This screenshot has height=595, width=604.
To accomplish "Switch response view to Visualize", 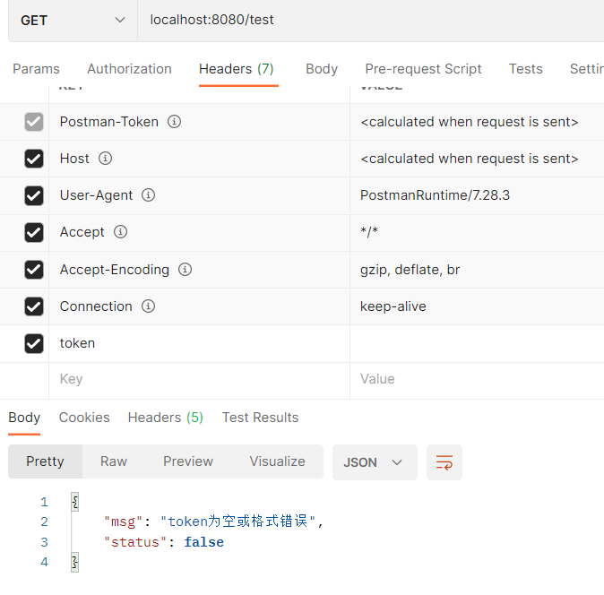I will 277,461.
